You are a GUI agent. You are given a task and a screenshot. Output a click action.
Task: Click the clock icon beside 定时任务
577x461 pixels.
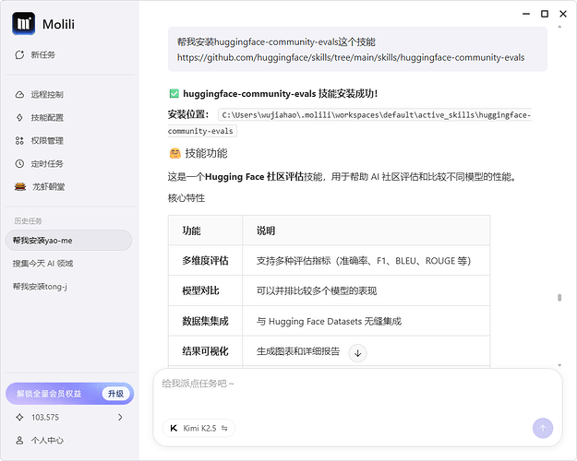pos(19,163)
